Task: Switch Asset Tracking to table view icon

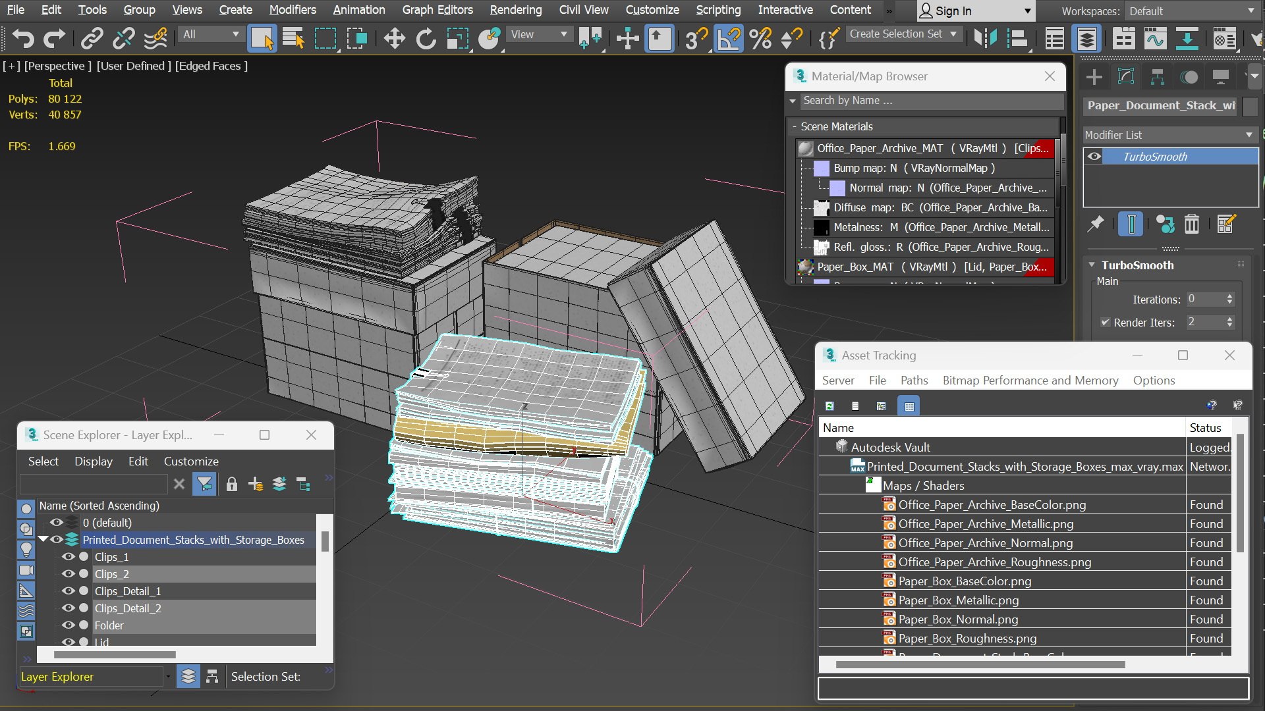Action: click(x=909, y=406)
